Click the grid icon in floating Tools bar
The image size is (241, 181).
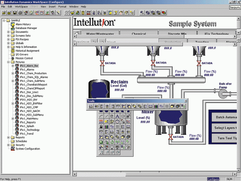[167, 106]
